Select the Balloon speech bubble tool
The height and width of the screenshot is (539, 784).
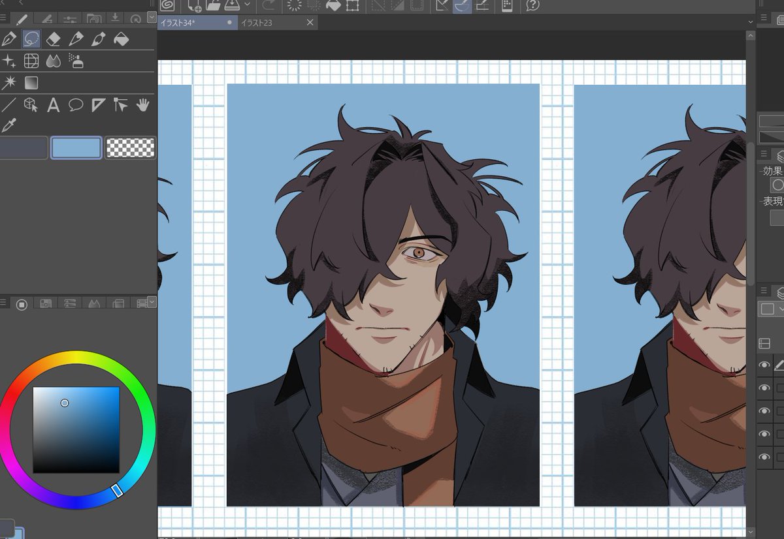coord(76,104)
